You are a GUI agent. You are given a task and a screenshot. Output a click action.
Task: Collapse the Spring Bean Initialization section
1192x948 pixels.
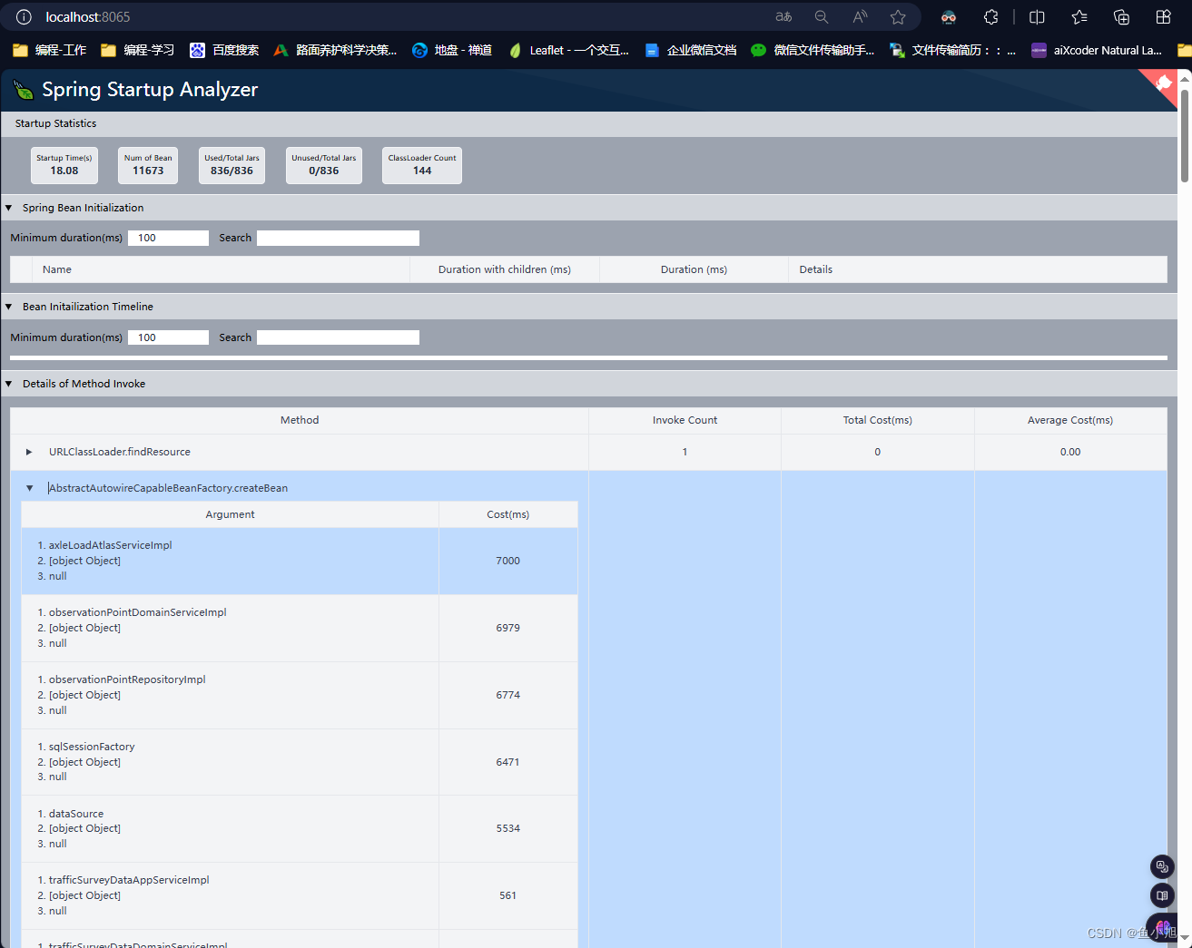(x=9, y=208)
